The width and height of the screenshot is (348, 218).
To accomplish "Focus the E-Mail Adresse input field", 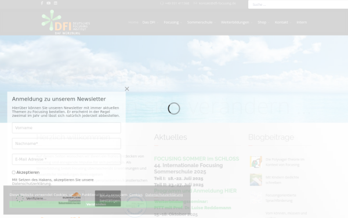I will 66,159.
